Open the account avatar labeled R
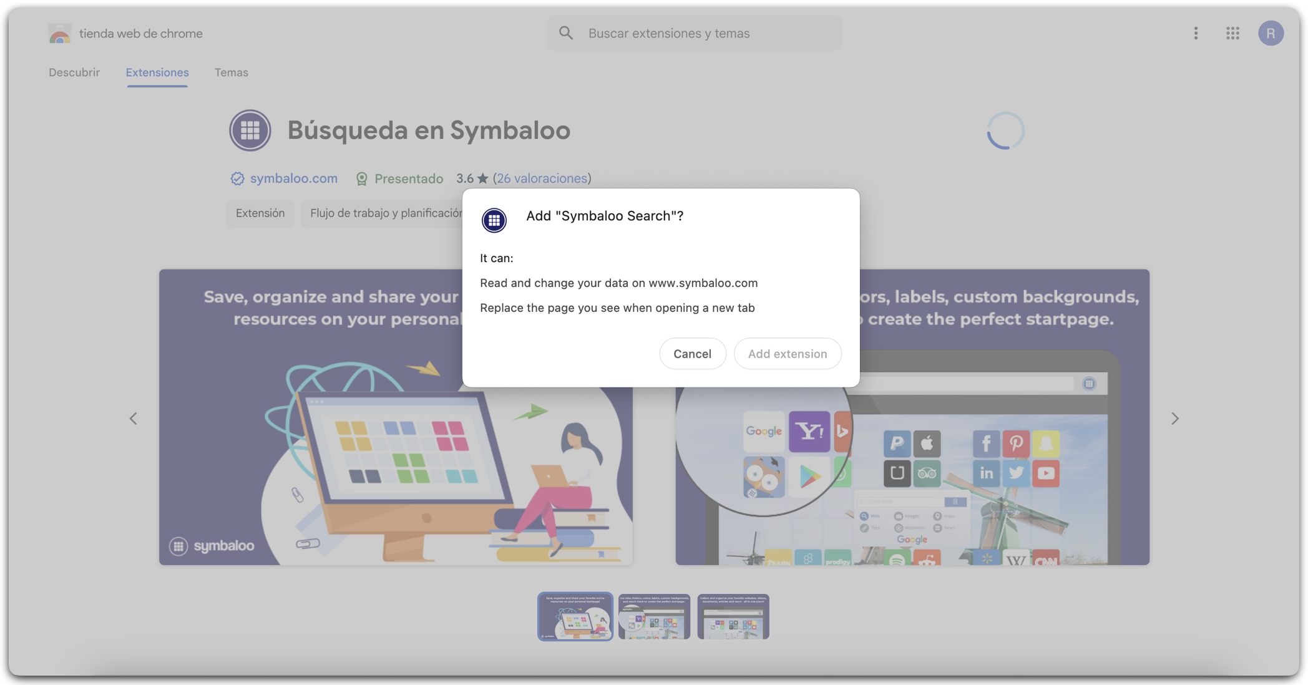This screenshot has width=1308, height=685. (x=1271, y=33)
